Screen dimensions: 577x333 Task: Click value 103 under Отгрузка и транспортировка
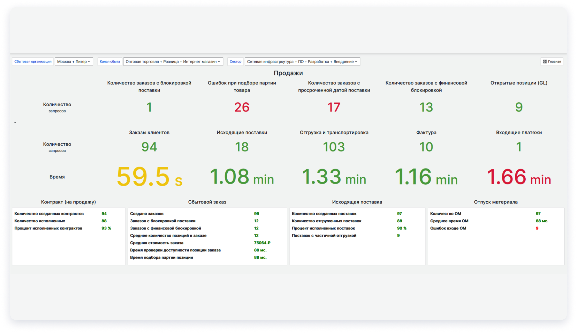[334, 147]
